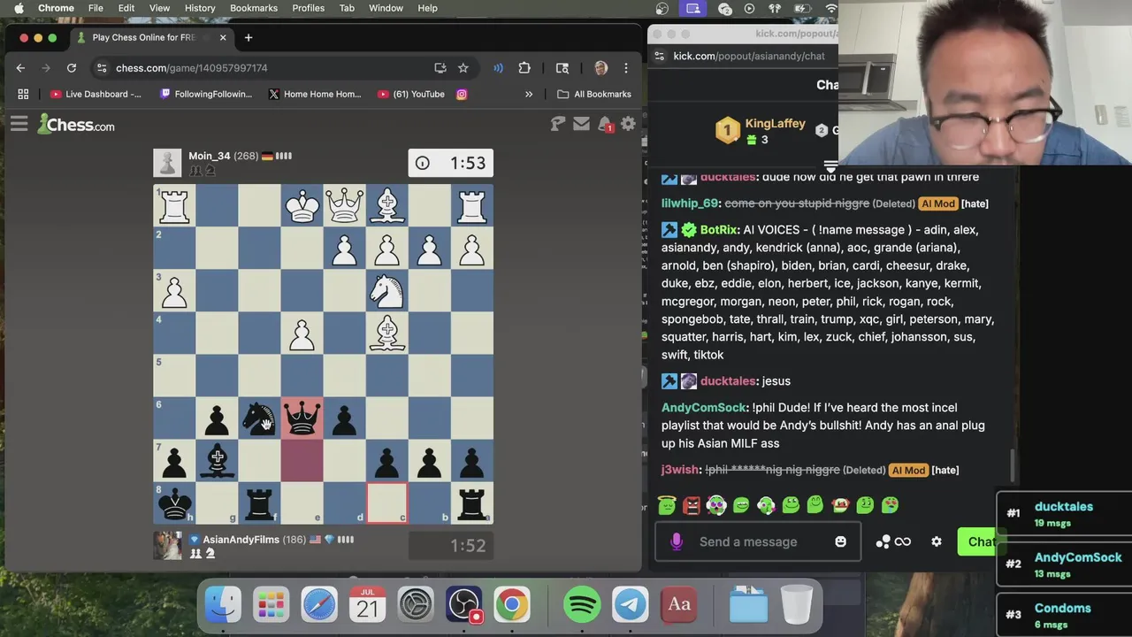Open the Chess.com hamburger sidebar menu
This screenshot has width=1132, height=637.
click(19, 125)
